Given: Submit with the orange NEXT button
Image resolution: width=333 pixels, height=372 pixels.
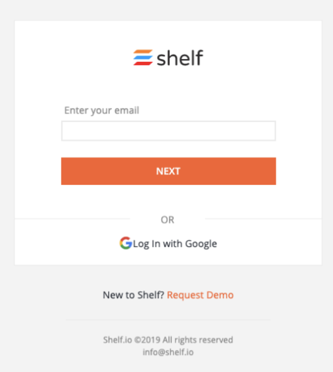Looking at the screenshot, I should click(x=168, y=171).
